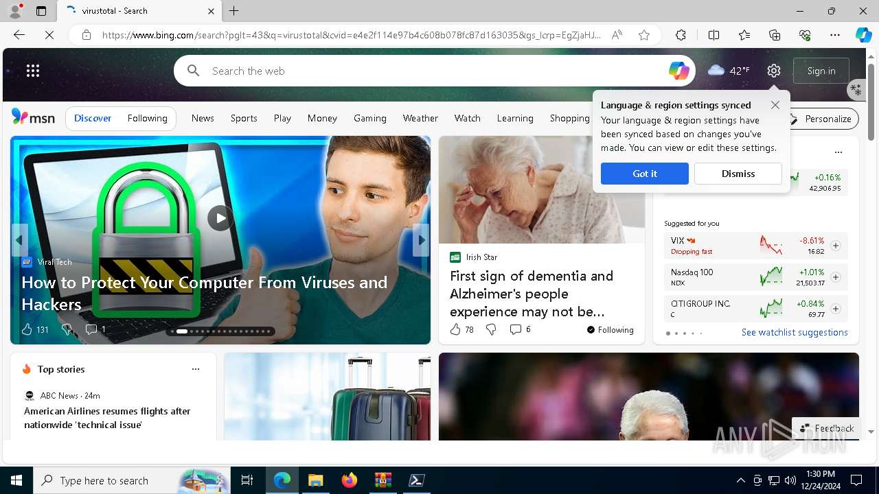Open Copilot icon in search box

678,71
